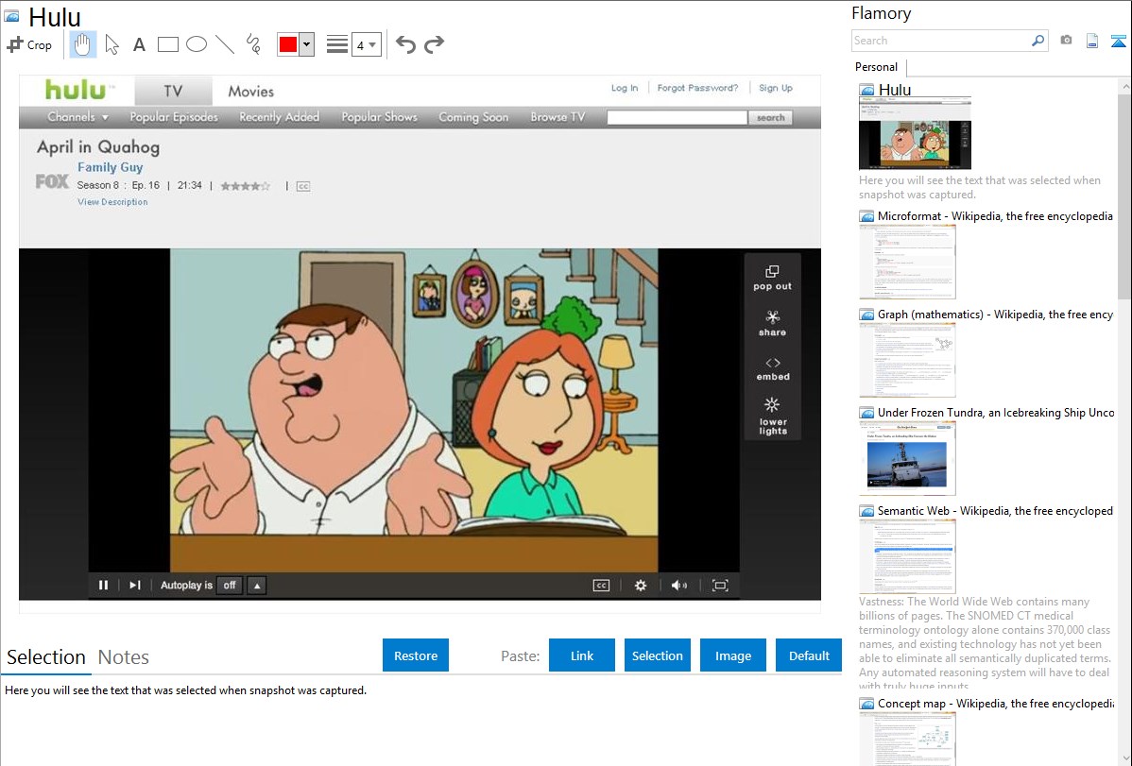Pick the ellipse drawing tool

coord(196,44)
